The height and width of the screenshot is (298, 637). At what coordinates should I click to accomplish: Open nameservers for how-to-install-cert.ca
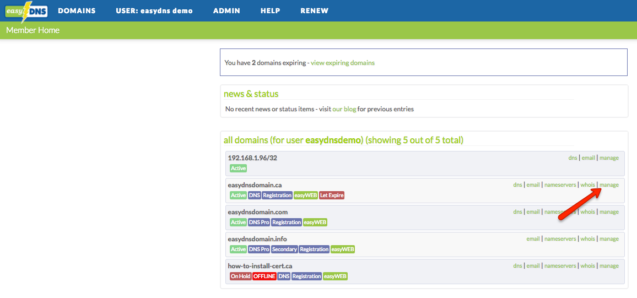click(x=560, y=266)
